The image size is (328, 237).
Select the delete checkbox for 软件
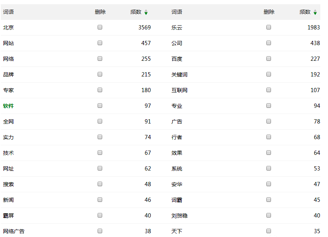tap(100, 106)
